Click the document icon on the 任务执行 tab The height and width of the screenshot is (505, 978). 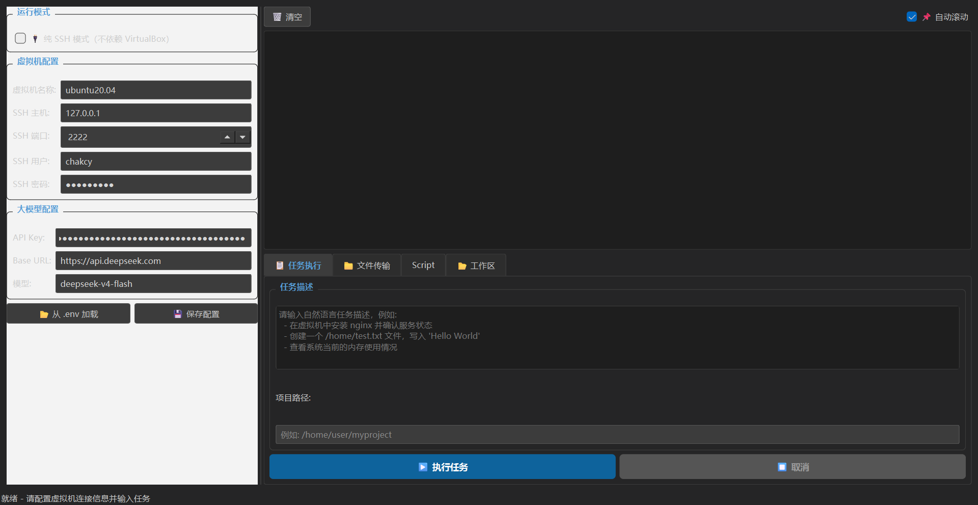coord(280,265)
